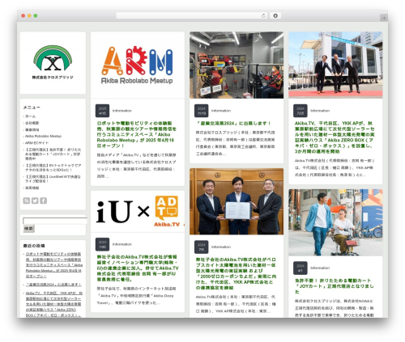The height and width of the screenshot is (342, 405).
Task: Open the ホーム menu item
Action: pos(30,116)
